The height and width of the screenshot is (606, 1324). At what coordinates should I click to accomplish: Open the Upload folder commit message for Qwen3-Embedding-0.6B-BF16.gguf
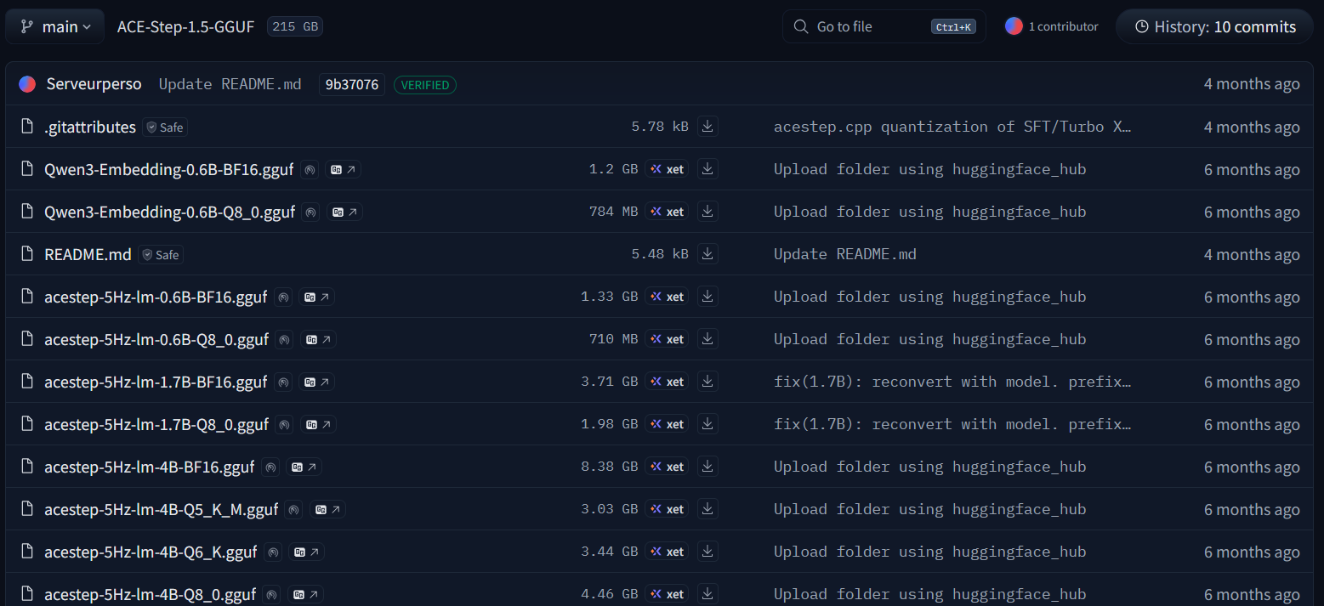click(930, 169)
